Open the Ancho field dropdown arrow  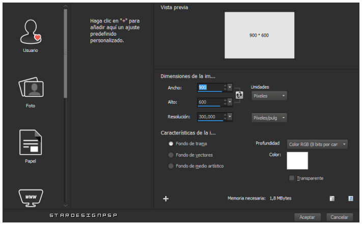[230, 88]
